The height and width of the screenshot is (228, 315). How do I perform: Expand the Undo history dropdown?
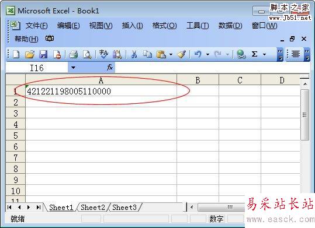coord(207,54)
